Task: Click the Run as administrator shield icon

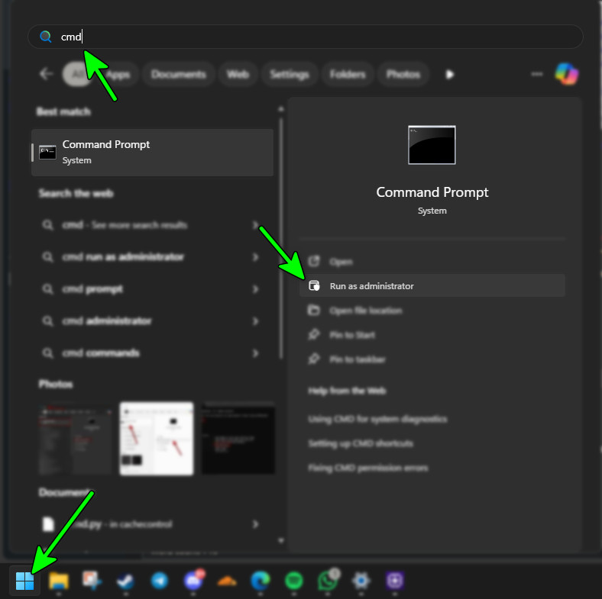Action: pos(314,285)
